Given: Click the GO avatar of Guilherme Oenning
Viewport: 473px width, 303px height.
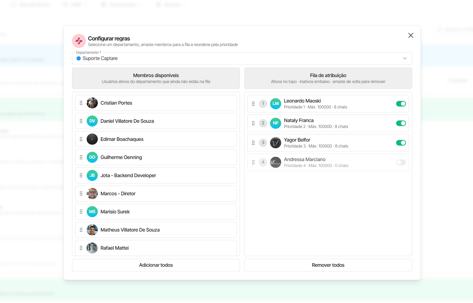Looking at the screenshot, I should tap(92, 157).
